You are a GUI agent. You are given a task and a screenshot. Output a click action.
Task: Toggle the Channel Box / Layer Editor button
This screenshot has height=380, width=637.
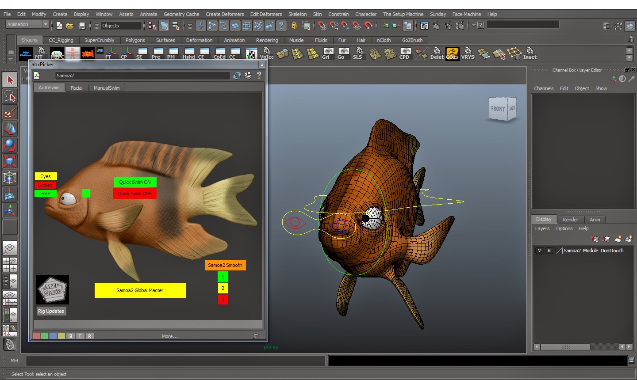629,26
